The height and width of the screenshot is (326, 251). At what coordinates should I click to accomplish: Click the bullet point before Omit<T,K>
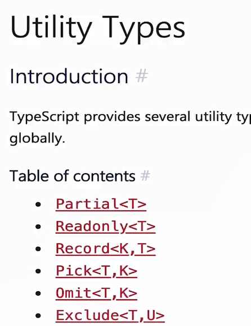38,293
